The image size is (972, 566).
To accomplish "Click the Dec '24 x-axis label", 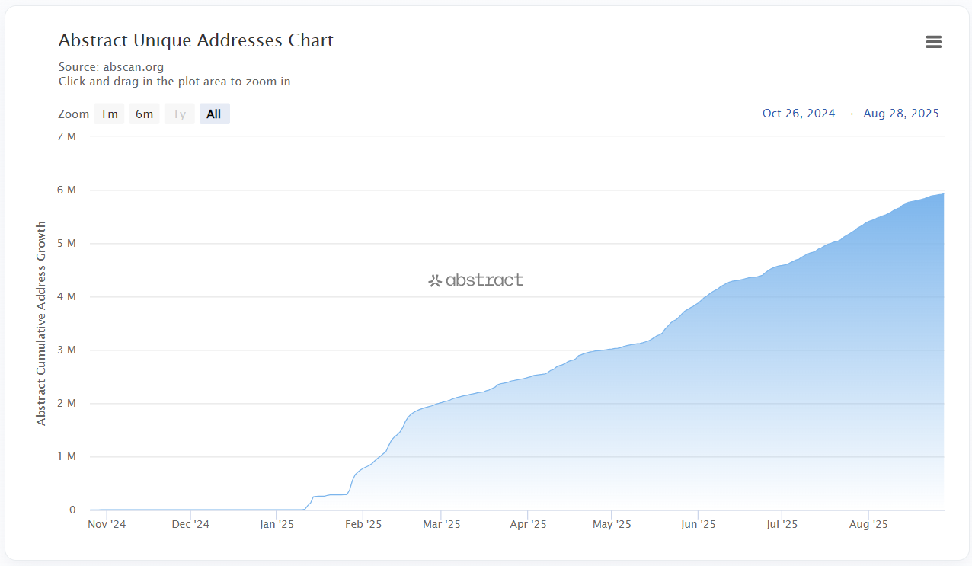I will [x=190, y=524].
